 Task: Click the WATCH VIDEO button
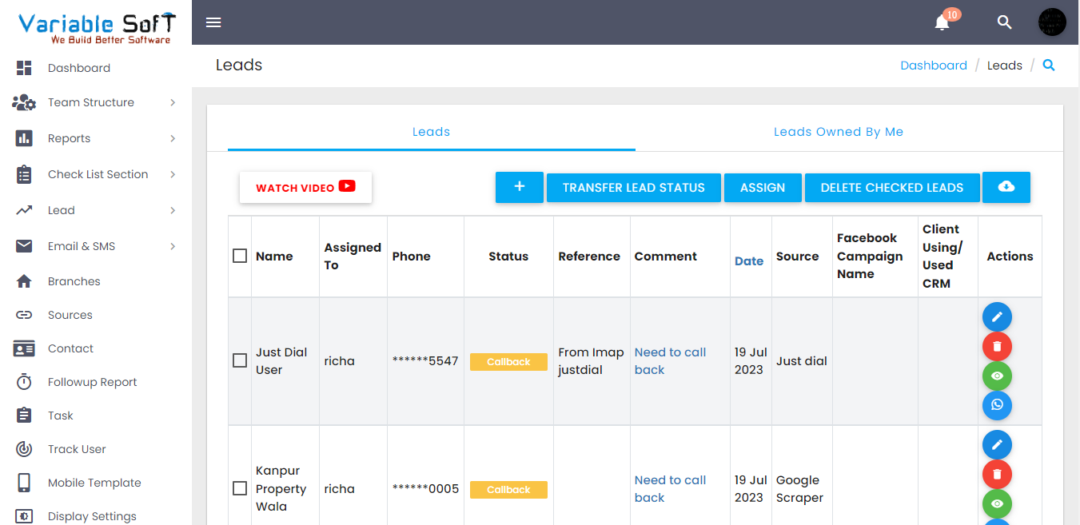pyautogui.click(x=305, y=187)
